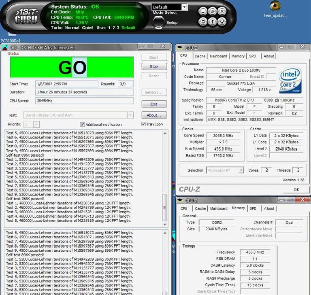Click the ORTHOS Start button
The height and width of the screenshot is (295, 311).
point(154,57)
